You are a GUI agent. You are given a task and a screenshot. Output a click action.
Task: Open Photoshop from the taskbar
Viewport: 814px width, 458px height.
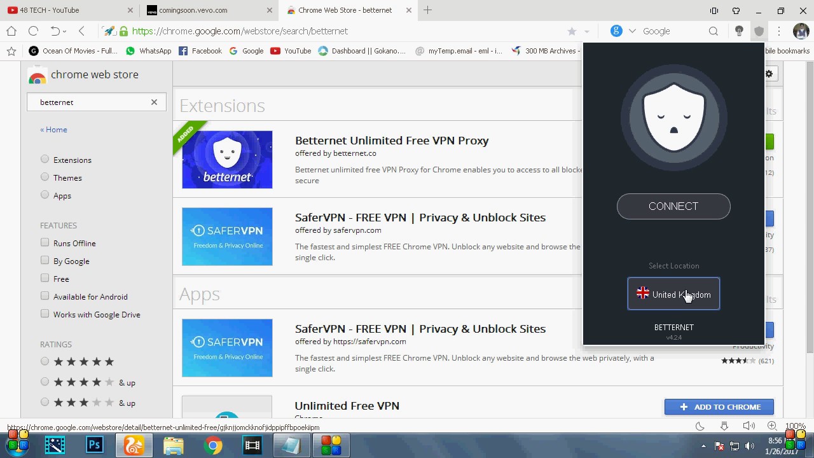(95, 445)
